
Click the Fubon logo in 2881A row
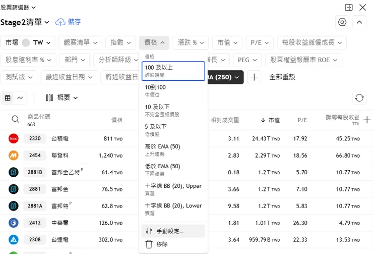pos(14,206)
